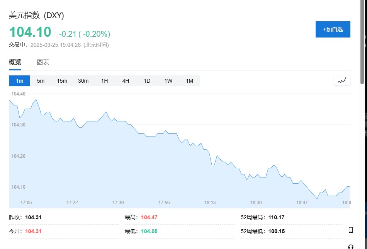The image size is (367, 249).
Task: Add DXY via +加自选 button
Action: [x=333, y=29]
